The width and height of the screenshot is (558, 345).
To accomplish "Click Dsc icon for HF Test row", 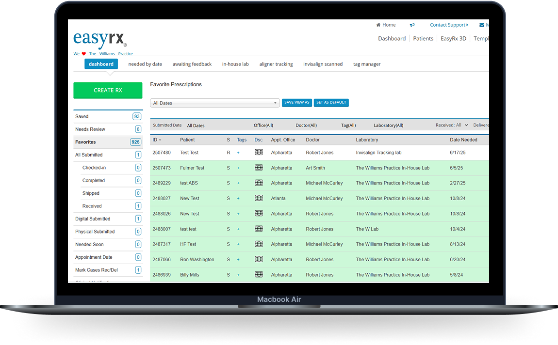I will click(259, 244).
